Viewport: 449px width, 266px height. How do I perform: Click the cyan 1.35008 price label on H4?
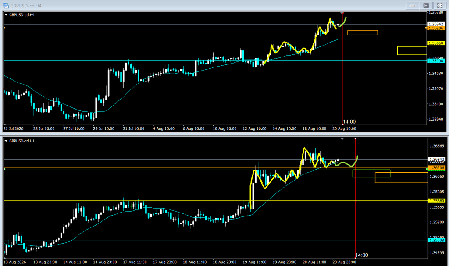click(x=435, y=61)
